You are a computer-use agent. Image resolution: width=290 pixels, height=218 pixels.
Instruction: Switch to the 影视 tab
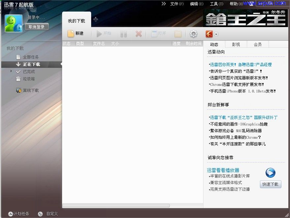[236, 44]
